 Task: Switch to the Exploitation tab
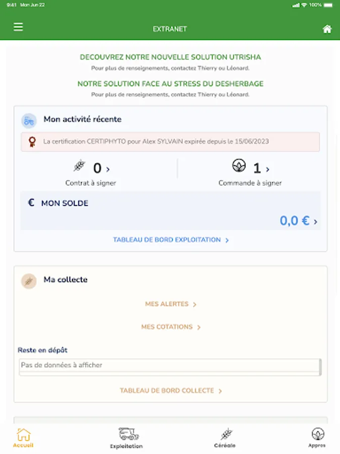click(126, 438)
